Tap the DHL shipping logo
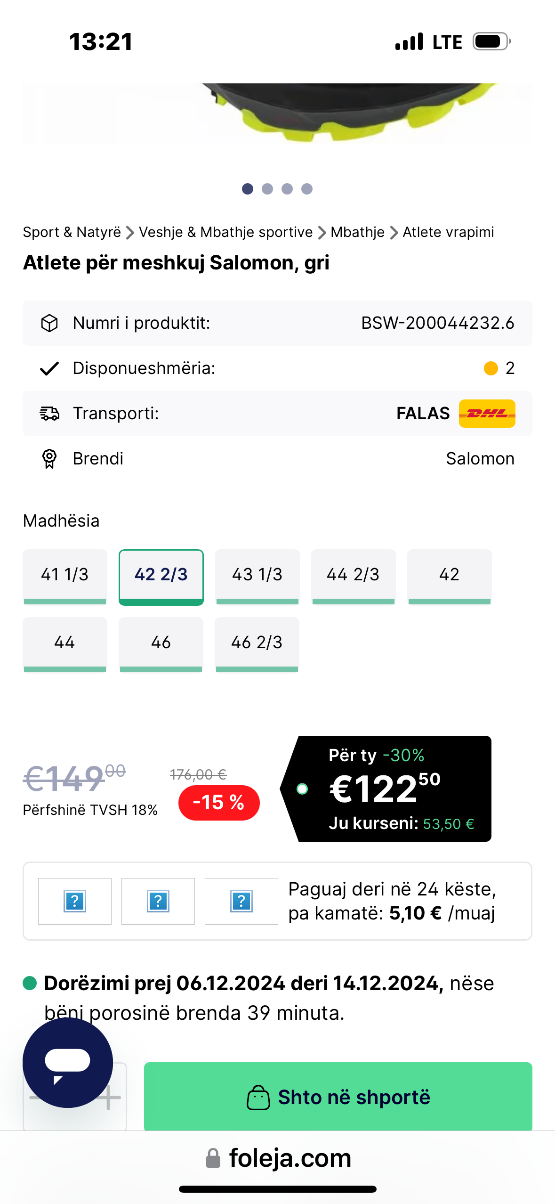The image size is (555, 1204). pyautogui.click(x=487, y=413)
